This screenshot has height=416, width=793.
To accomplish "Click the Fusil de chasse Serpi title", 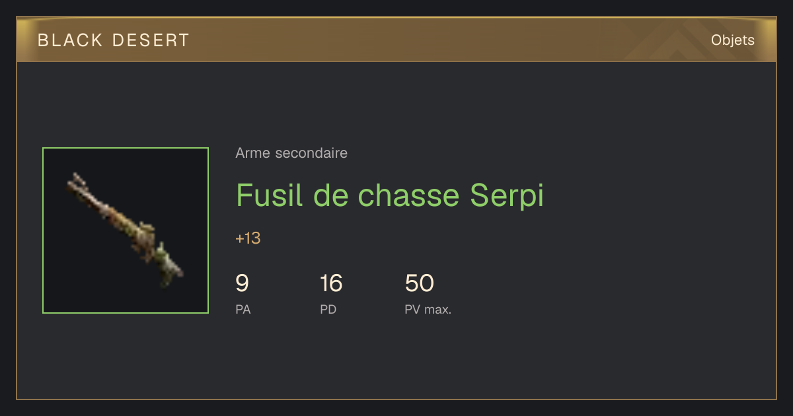I will click(390, 195).
